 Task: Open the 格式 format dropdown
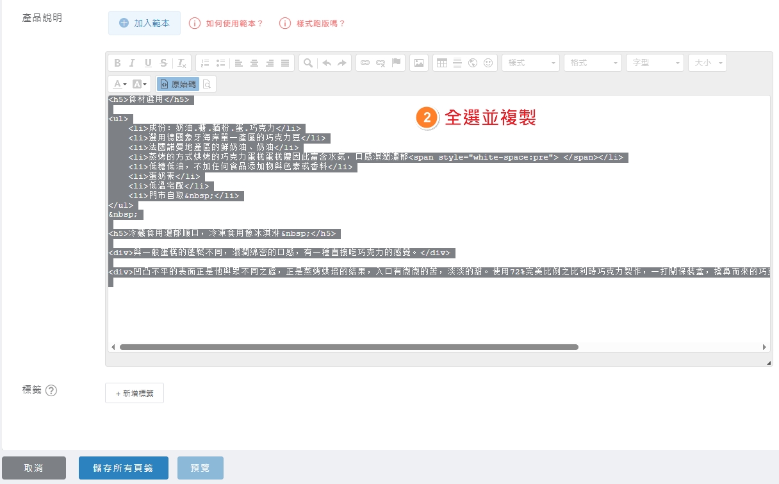[593, 63]
